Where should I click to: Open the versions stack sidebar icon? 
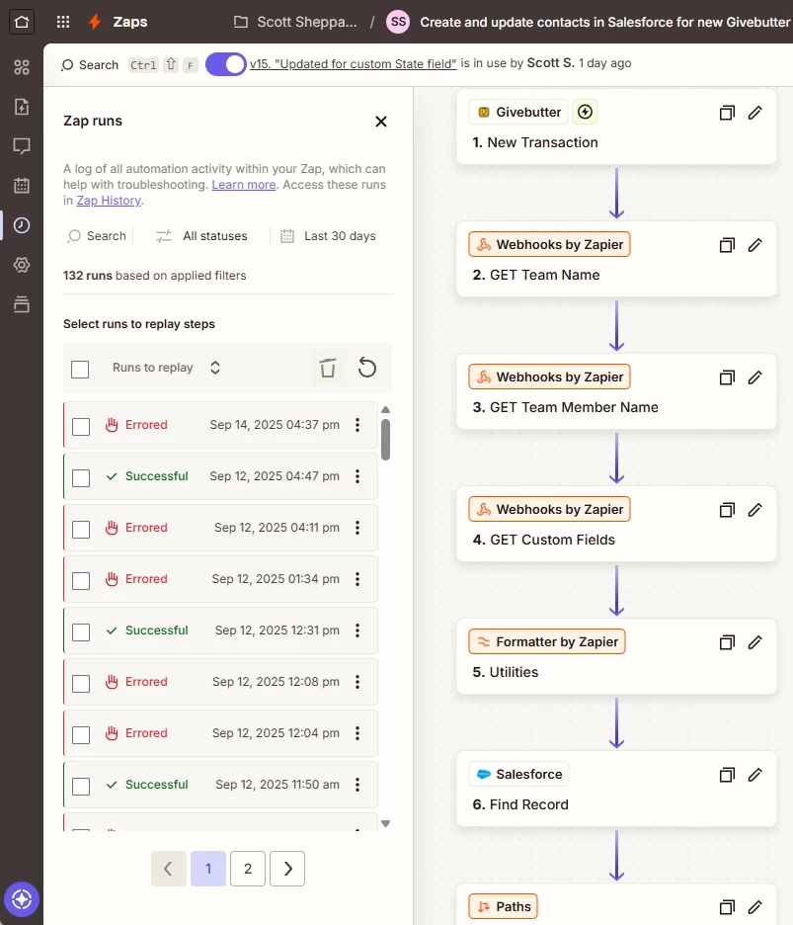tap(22, 304)
